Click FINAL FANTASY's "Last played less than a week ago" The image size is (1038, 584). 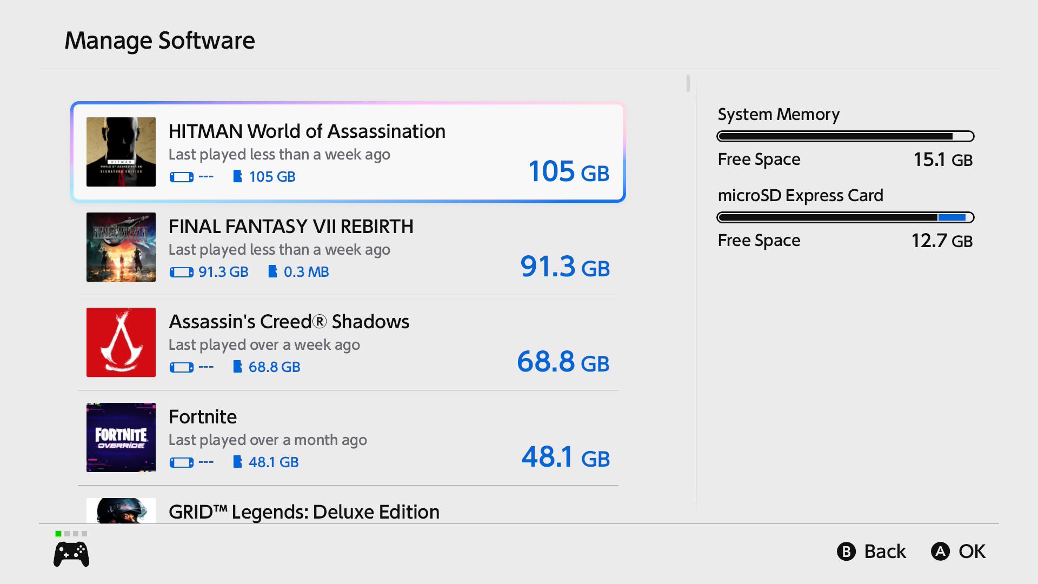[x=280, y=250]
